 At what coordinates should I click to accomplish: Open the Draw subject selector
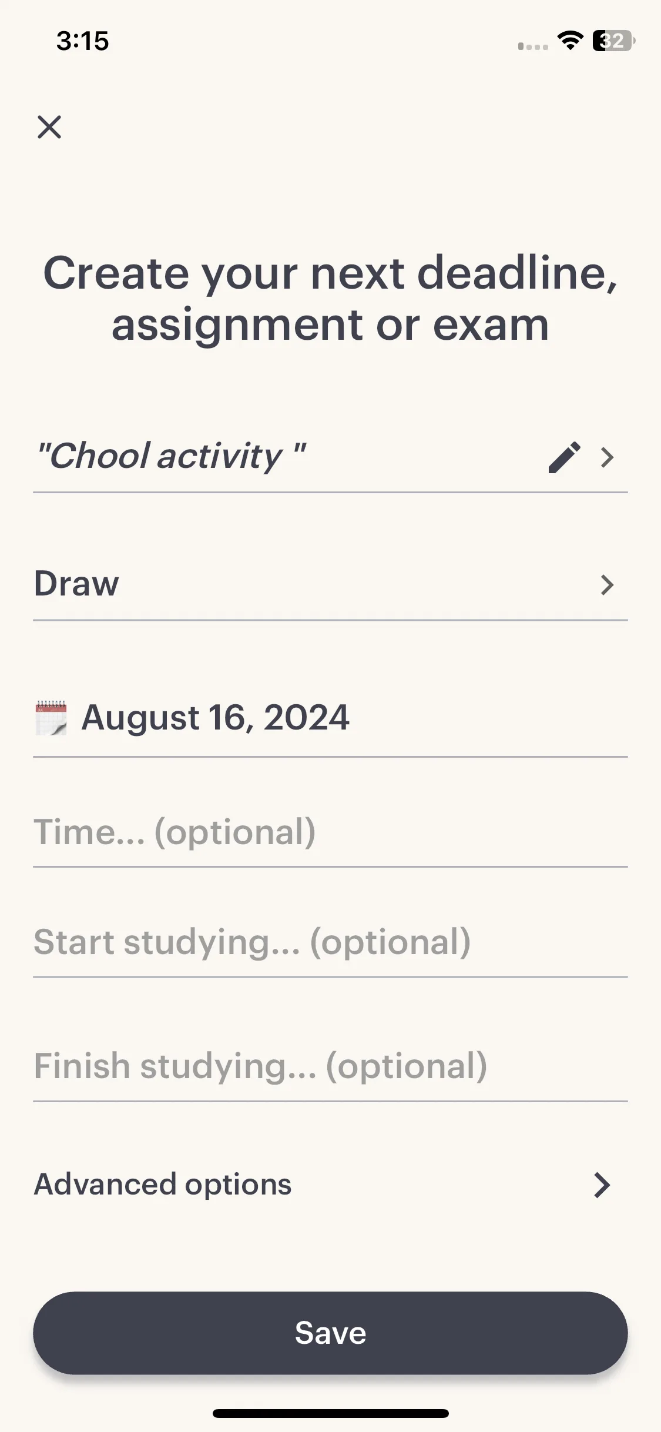330,584
